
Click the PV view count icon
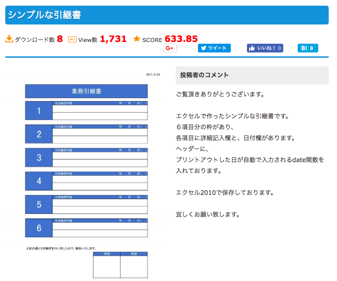[x=73, y=39]
